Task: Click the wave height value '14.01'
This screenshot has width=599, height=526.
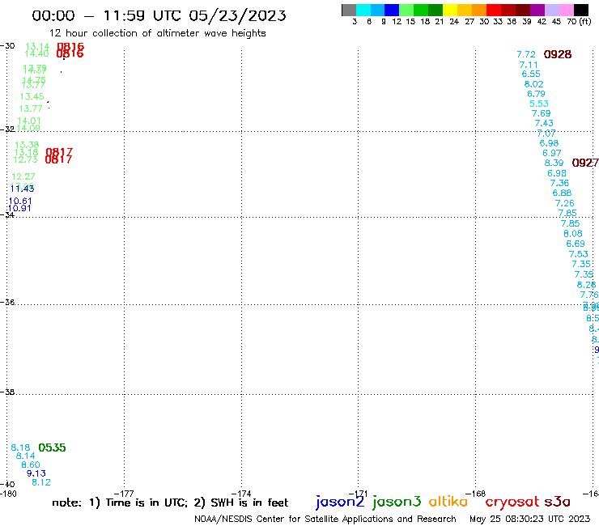Action: (29, 121)
